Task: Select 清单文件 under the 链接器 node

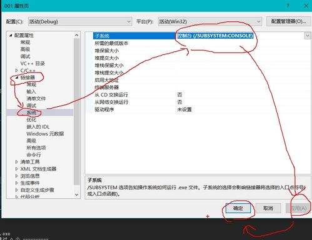Action: pyautogui.click(x=36, y=99)
